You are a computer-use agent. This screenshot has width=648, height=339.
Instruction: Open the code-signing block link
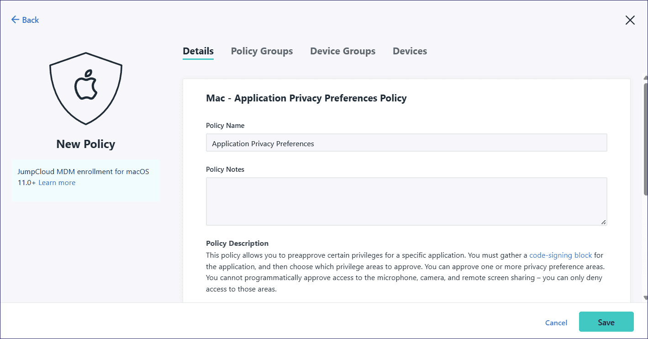coord(560,255)
